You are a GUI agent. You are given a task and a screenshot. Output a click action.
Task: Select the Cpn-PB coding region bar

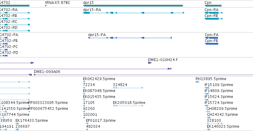[211, 44]
